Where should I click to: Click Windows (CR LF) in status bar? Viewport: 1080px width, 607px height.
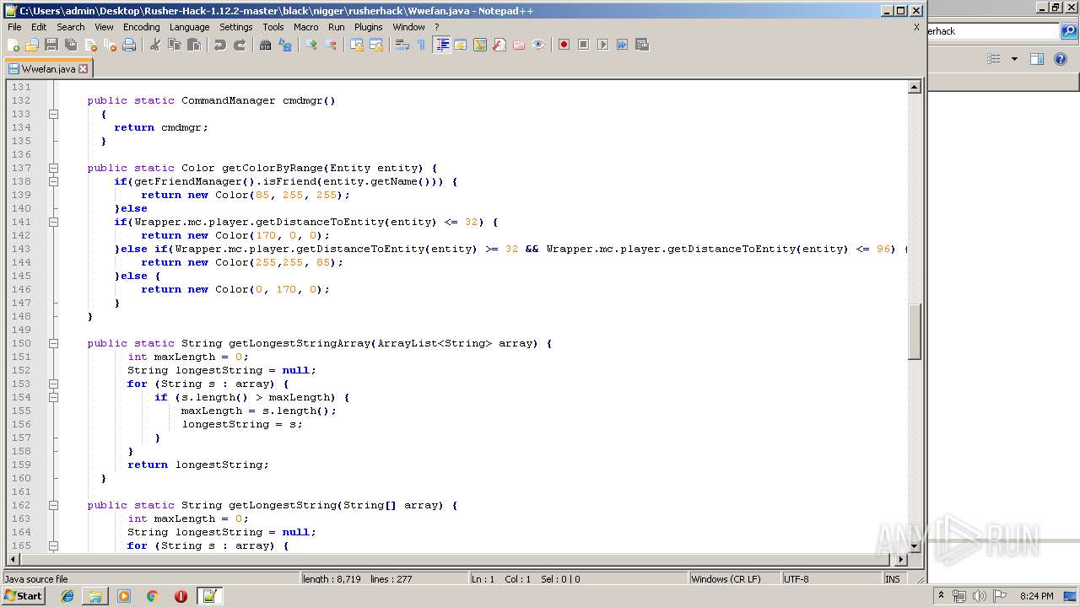tap(726, 579)
